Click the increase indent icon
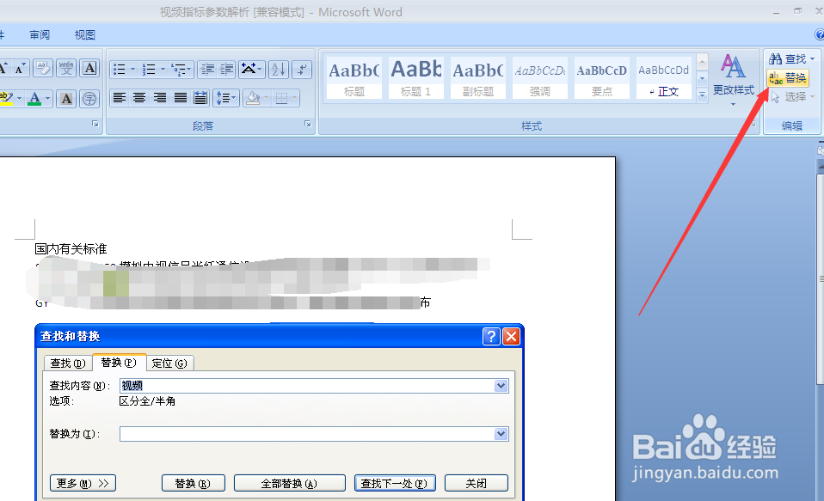The width and height of the screenshot is (824, 501). [x=226, y=70]
